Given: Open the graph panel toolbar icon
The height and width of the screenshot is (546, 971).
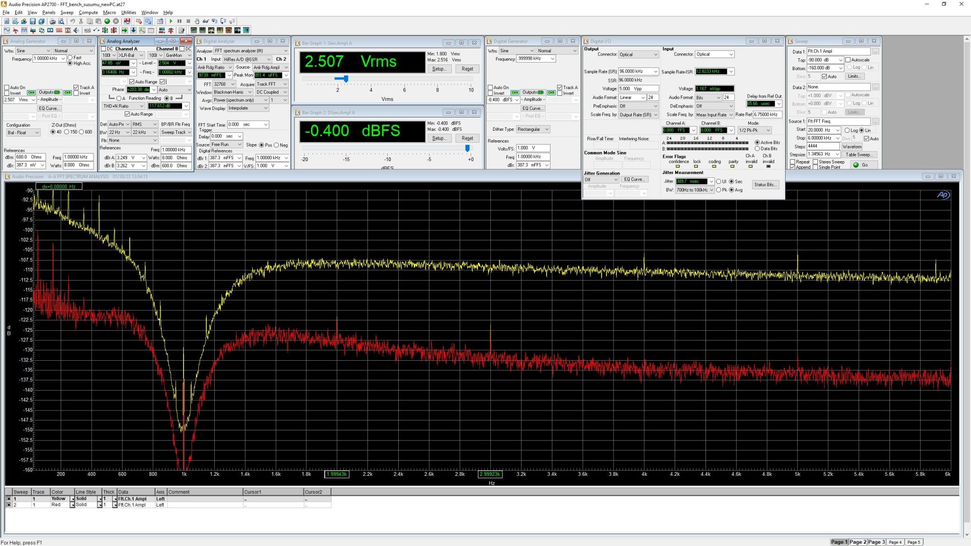Looking at the screenshot, I should pyautogui.click(x=142, y=30).
